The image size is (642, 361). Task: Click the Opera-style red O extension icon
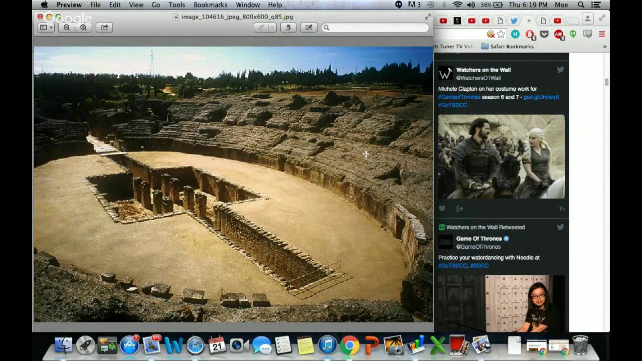(530, 34)
